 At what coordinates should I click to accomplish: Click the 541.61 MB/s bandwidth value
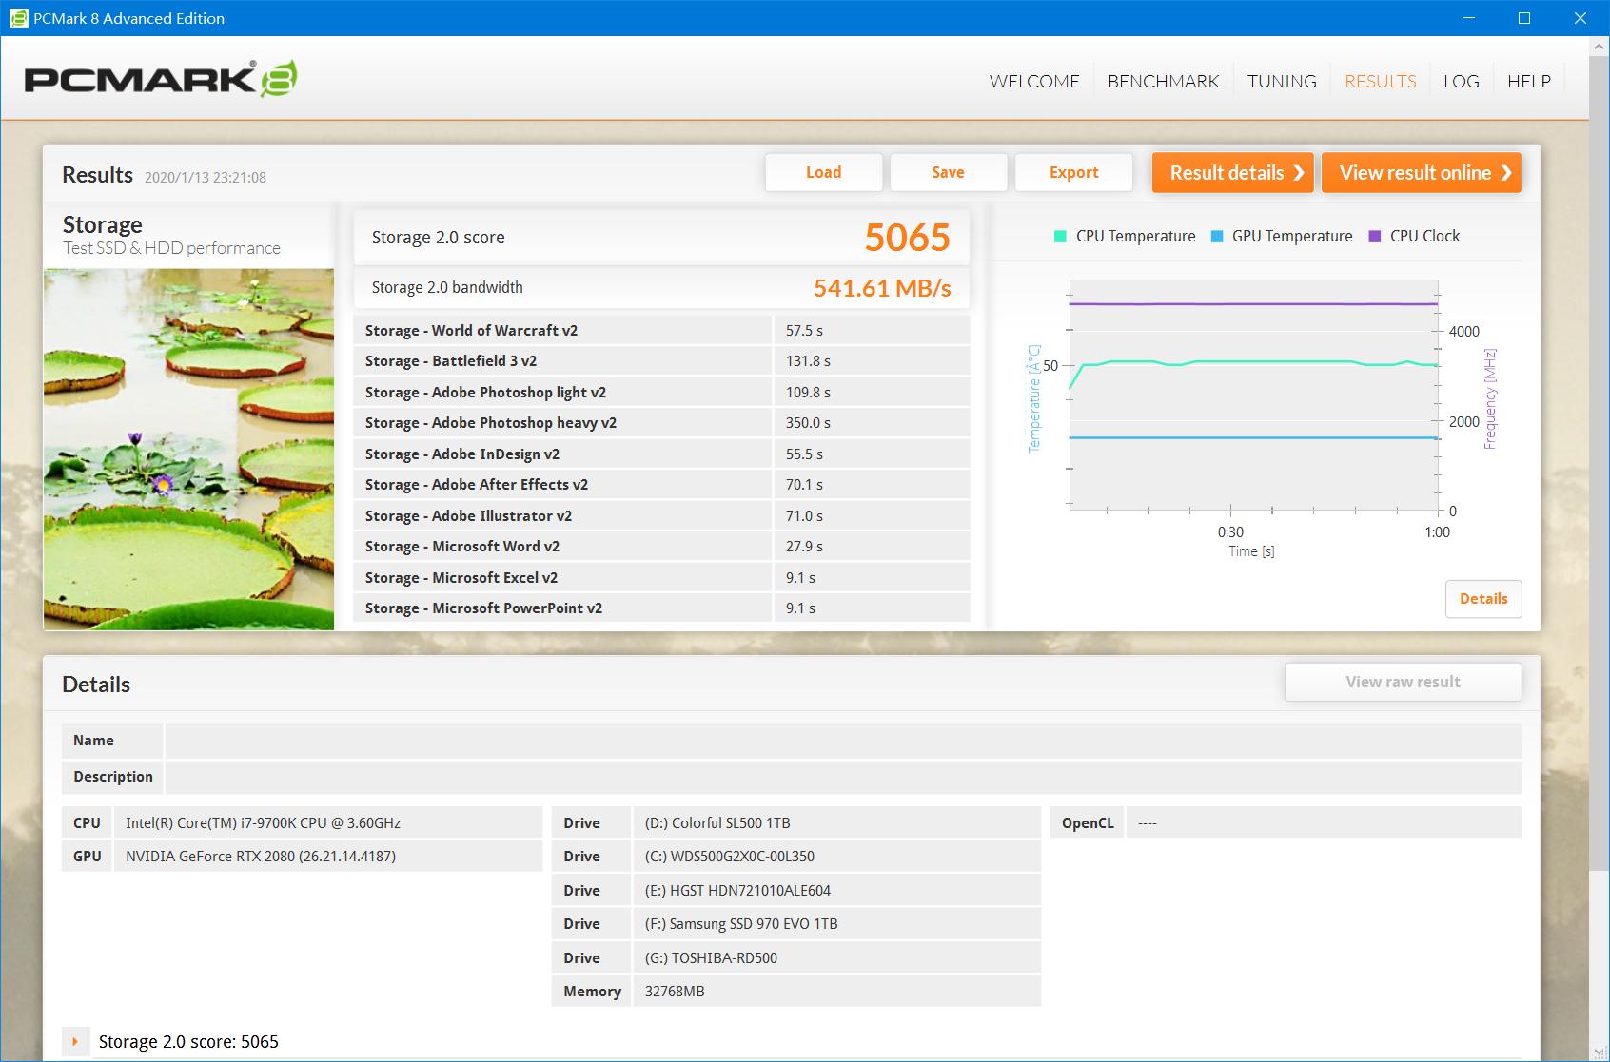(882, 288)
